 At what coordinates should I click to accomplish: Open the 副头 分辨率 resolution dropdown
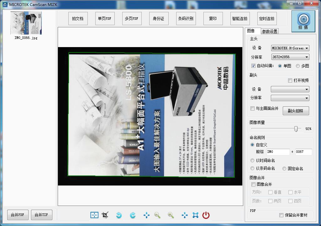(x=290, y=98)
